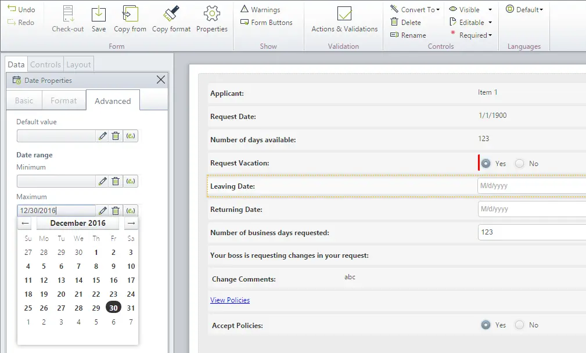Open the View Policies link
Image resolution: width=586 pixels, height=353 pixels.
pos(230,300)
